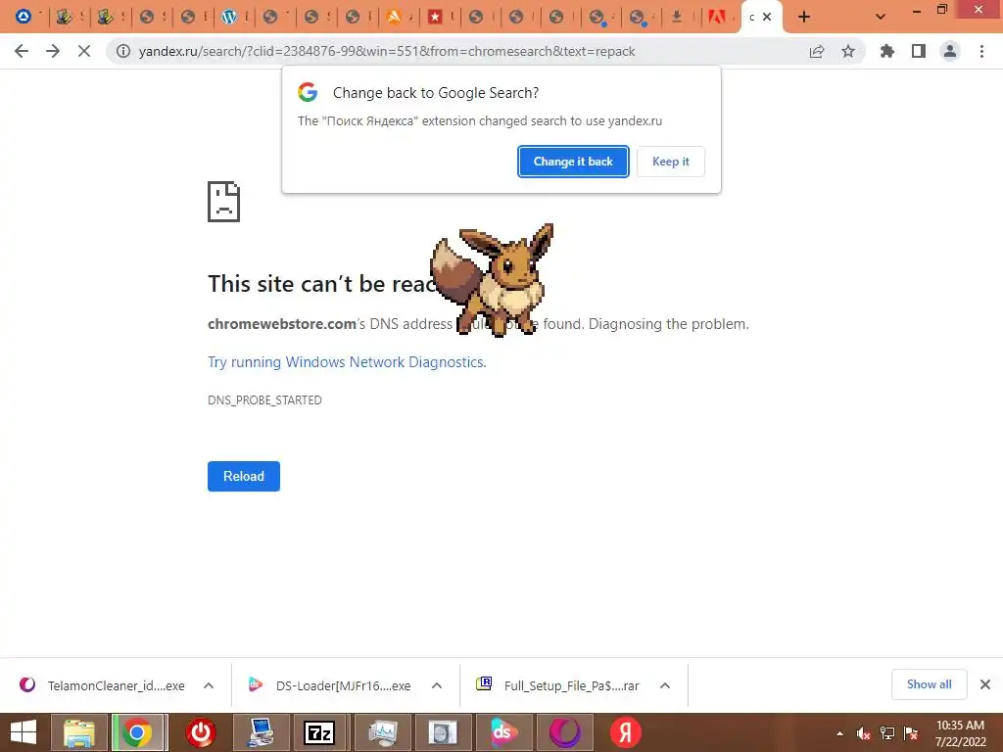The height and width of the screenshot is (752, 1003).
Task: Show all downloads
Action: [x=929, y=684]
